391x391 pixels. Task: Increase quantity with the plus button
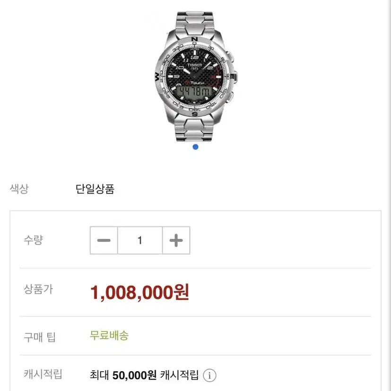[176, 240]
